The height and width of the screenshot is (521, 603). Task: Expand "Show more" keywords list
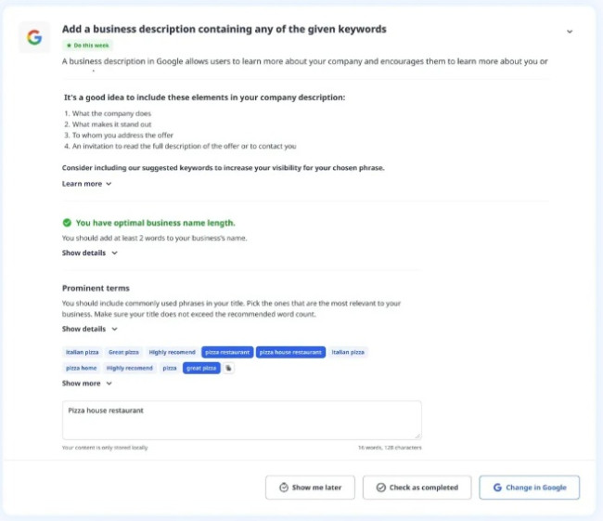point(85,383)
